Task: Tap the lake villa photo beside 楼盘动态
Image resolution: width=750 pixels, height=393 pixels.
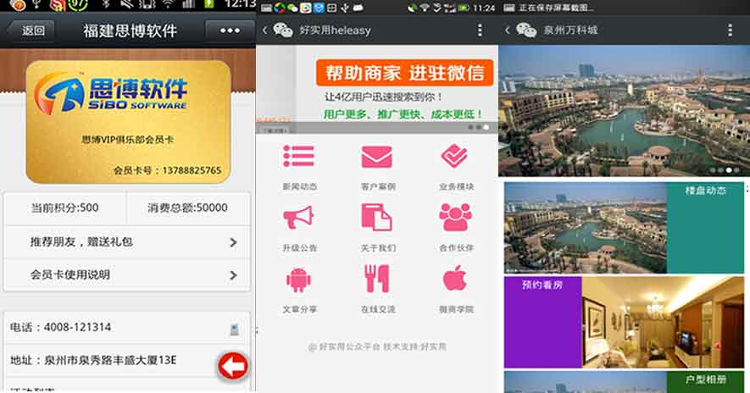Action: 586,227
